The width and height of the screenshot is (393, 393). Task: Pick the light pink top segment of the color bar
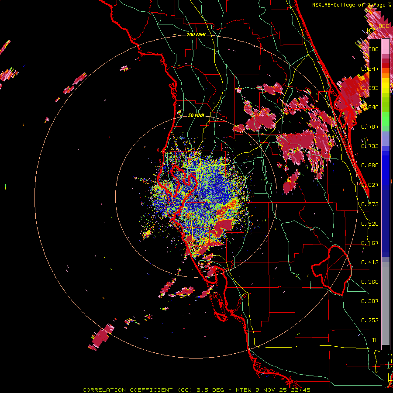point(386,47)
